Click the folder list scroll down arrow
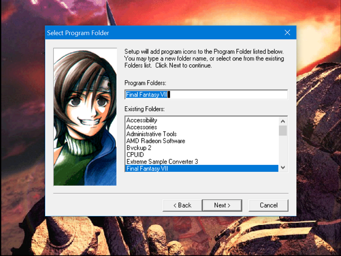The image size is (341, 256). pyautogui.click(x=283, y=167)
